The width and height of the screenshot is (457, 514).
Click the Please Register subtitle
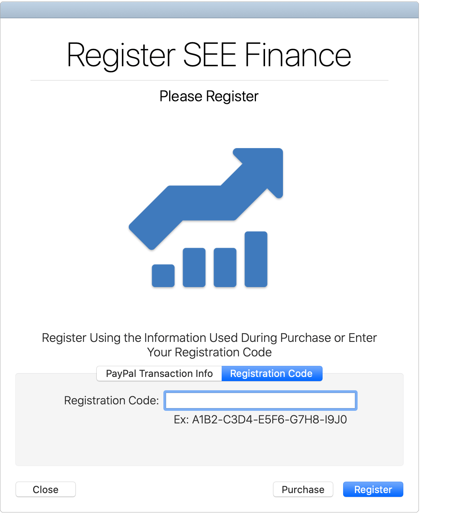pos(209,96)
